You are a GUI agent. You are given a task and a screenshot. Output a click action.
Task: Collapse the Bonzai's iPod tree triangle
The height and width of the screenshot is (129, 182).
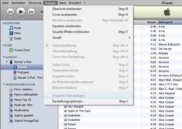7,62
